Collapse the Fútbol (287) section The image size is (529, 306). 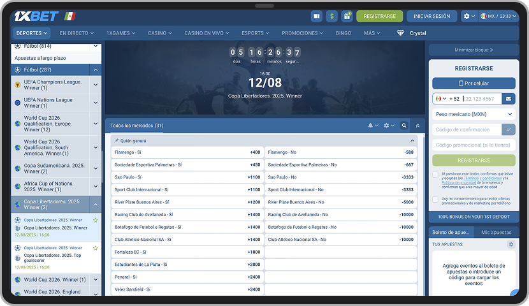tap(96, 70)
